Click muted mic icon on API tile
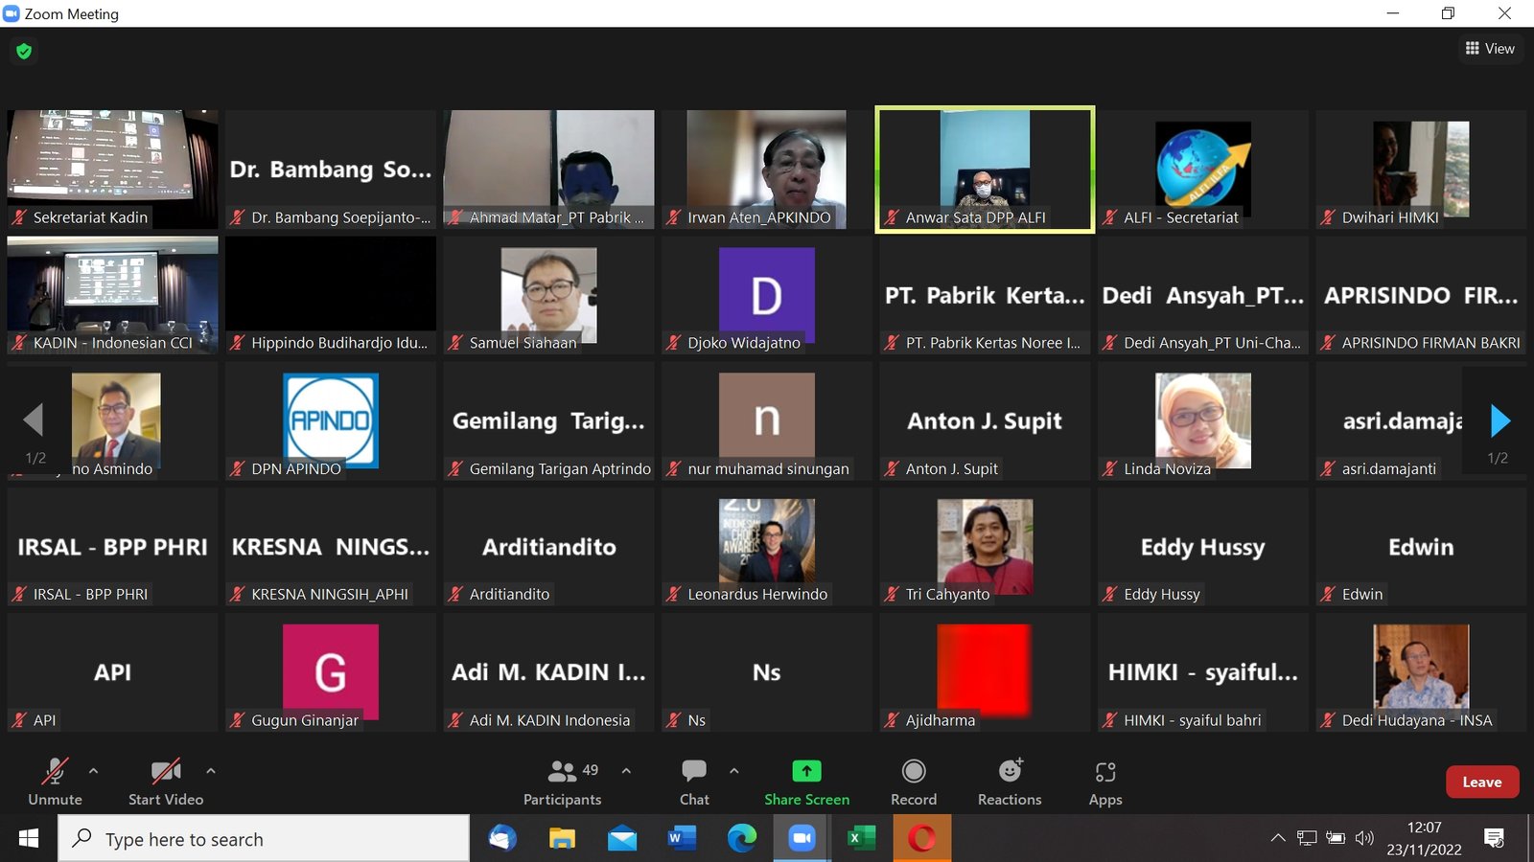 pyautogui.click(x=19, y=720)
